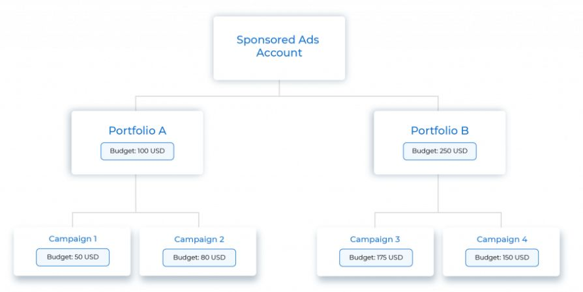583x292 pixels.
Task: Click the Portfolio A title
Action: click(137, 131)
